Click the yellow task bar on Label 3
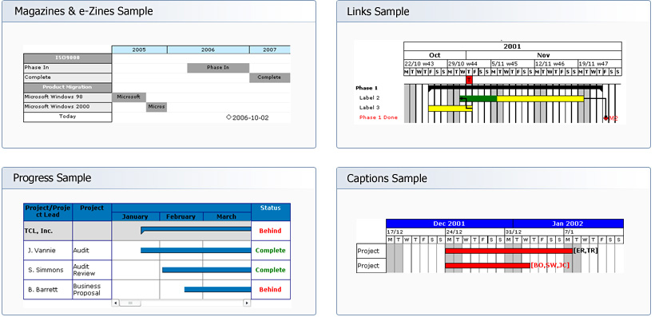 coord(451,108)
